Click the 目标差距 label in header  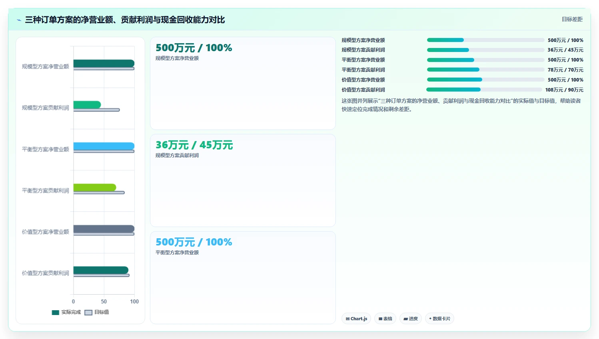pos(572,19)
